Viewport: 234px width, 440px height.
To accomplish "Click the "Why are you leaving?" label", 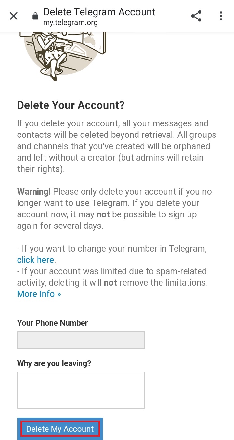I will (54, 363).
